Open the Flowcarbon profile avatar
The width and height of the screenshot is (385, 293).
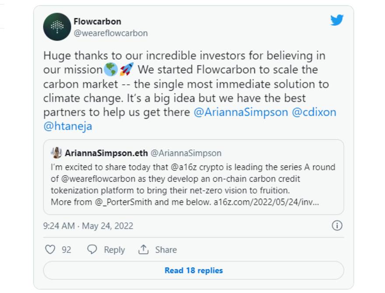coord(57,27)
